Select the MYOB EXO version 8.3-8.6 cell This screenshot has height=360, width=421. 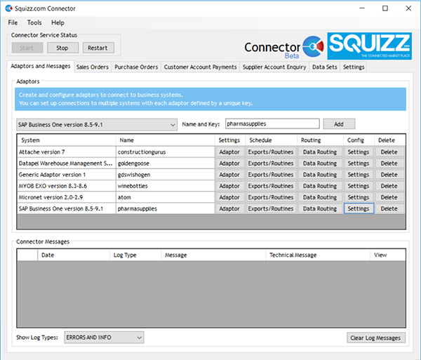(x=67, y=186)
